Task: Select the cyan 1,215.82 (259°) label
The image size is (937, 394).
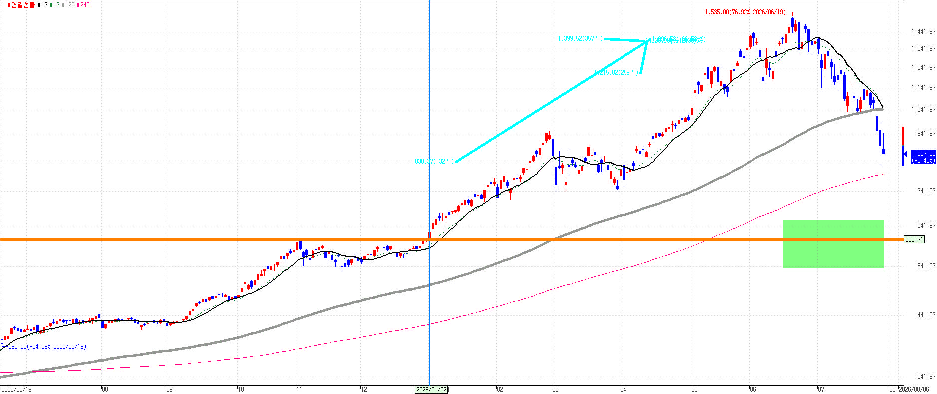Action: click(616, 72)
